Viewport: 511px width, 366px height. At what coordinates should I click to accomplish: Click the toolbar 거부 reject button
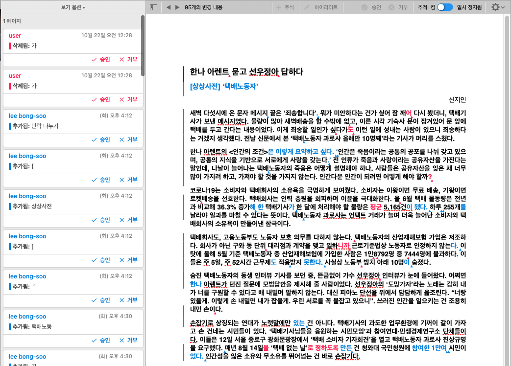pos(398,7)
